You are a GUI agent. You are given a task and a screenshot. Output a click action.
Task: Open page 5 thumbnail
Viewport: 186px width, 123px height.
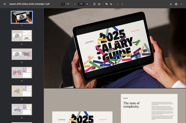point(22,91)
